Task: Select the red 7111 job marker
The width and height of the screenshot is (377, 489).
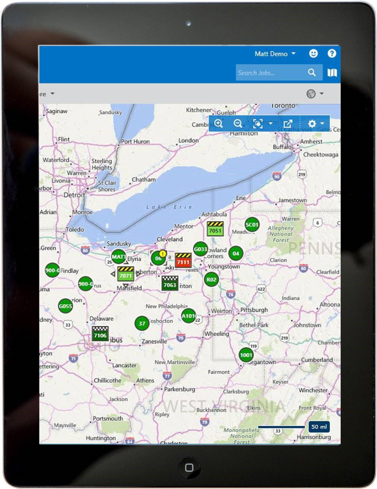Action: 183,260
